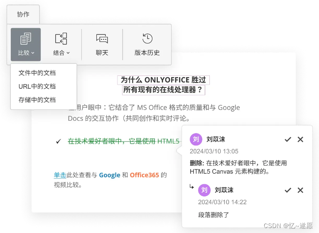Open the 协作 tab
319x233 pixels.
point(23,14)
